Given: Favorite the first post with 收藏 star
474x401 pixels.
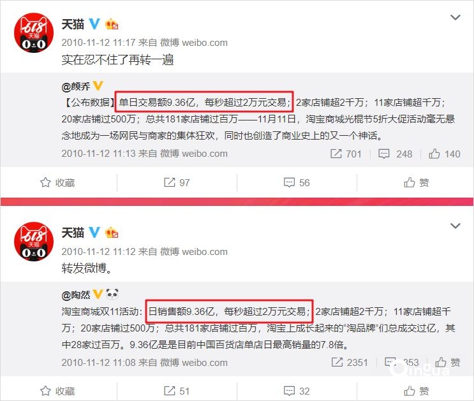Looking at the screenshot, I should [57, 182].
